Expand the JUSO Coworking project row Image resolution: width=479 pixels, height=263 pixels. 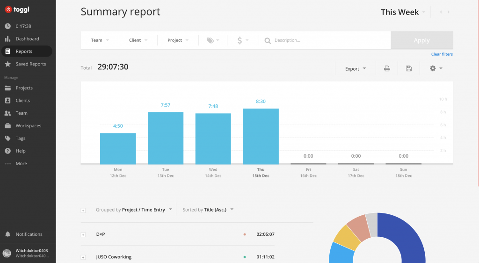83,257
